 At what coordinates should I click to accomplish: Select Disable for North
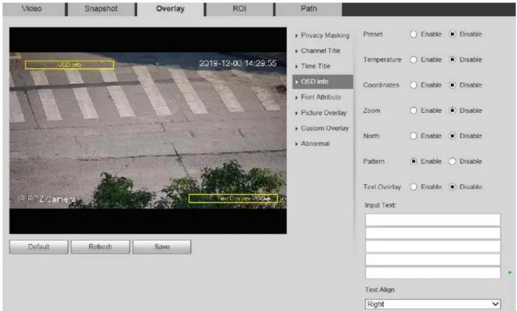[x=453, y=136]
